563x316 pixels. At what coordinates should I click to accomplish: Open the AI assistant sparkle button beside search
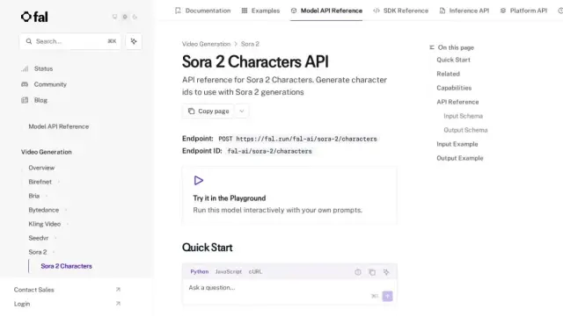click(134, 41)
